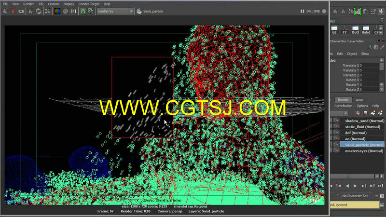Open Render Settings clapperboard with dots icon

(x=48, y=11)
